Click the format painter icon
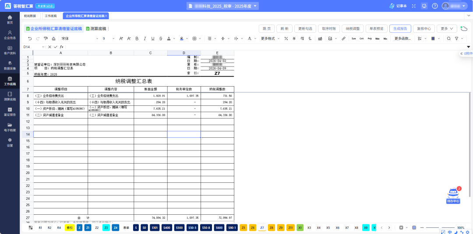This screenshot has width=473, height=234. pos(46,38)
